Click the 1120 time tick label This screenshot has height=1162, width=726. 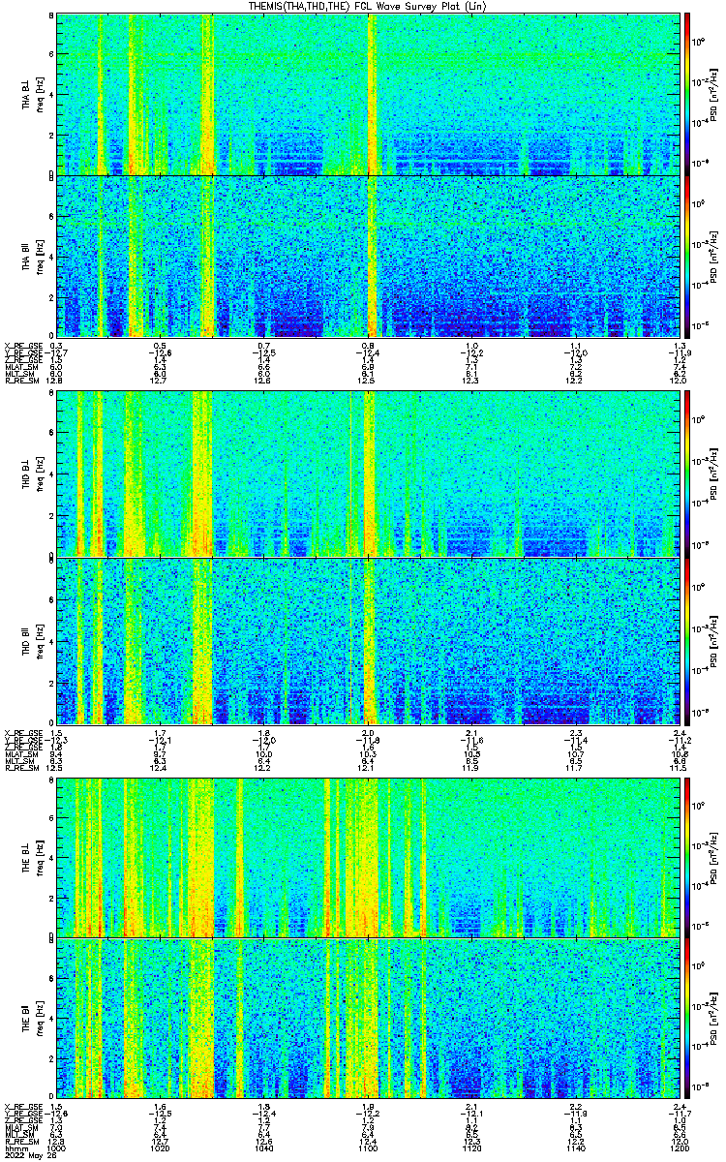[472, 1148]
